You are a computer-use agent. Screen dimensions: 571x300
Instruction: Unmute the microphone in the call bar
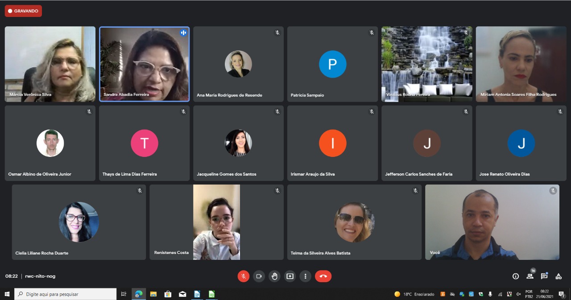pyautogui.click(x=243, y=276)
